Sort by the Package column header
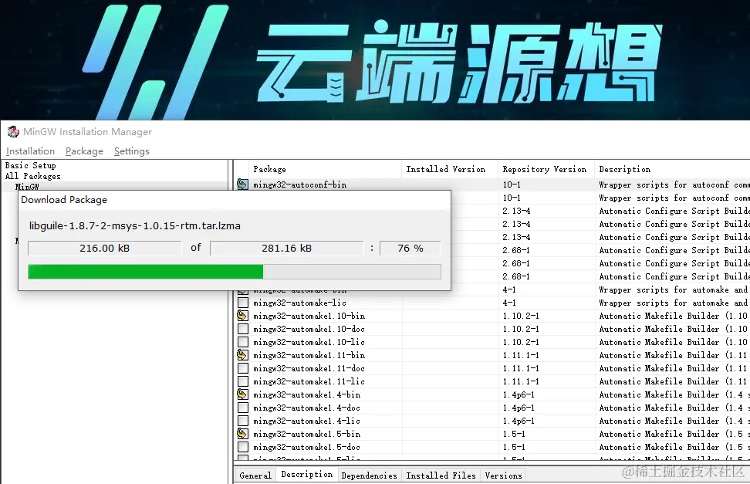Screen dimensions: 750x484 coord(325,169)
